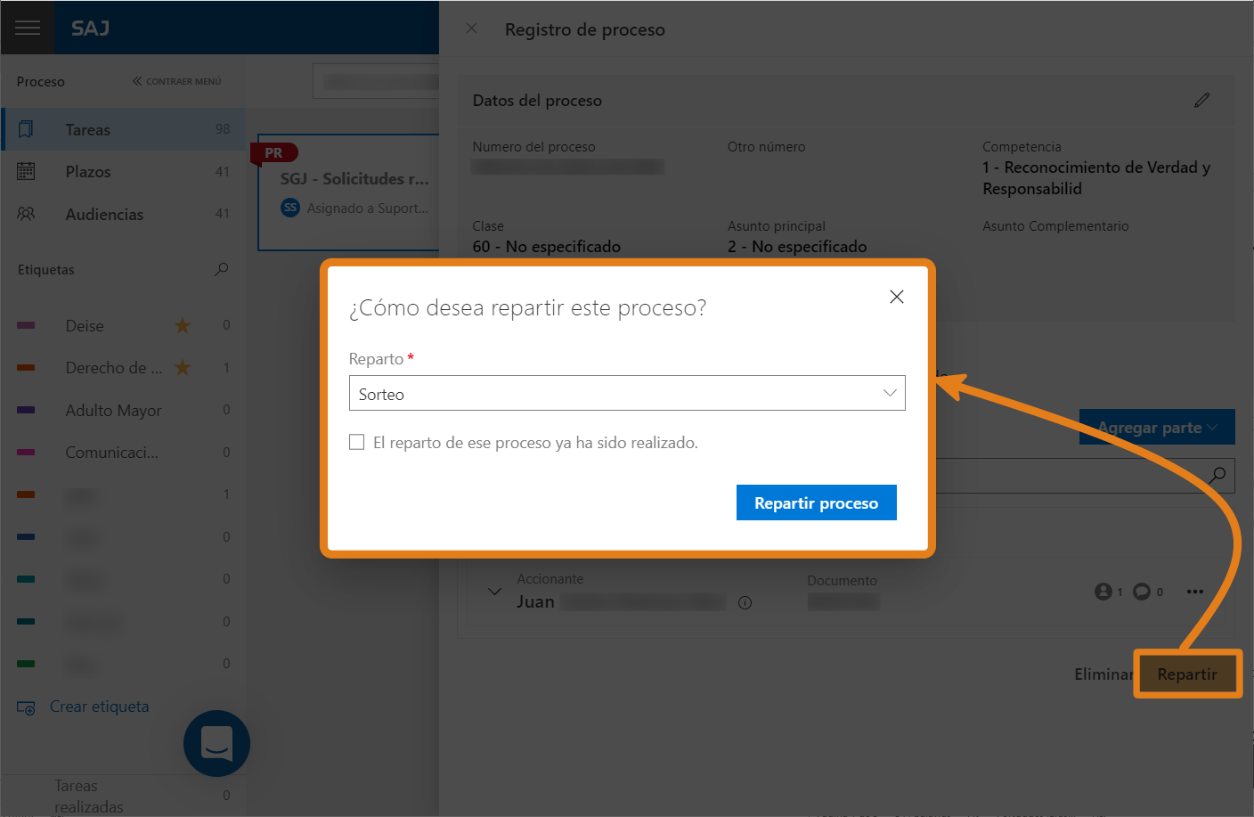Viewport: 1254px width, 817px height.
Task: Select Audiencias in the sidebar
Action: coord(123,214)
